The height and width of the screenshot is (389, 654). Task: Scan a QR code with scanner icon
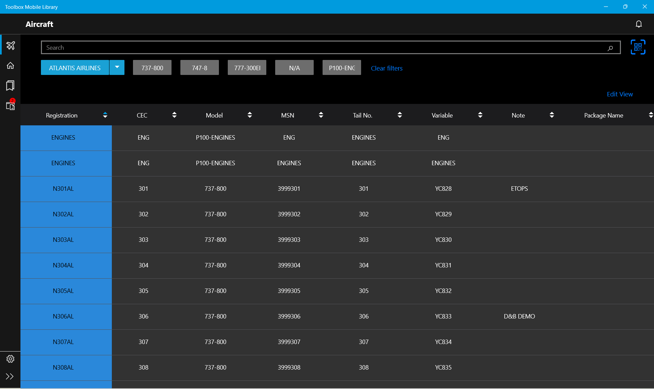(x=638, y=47)
